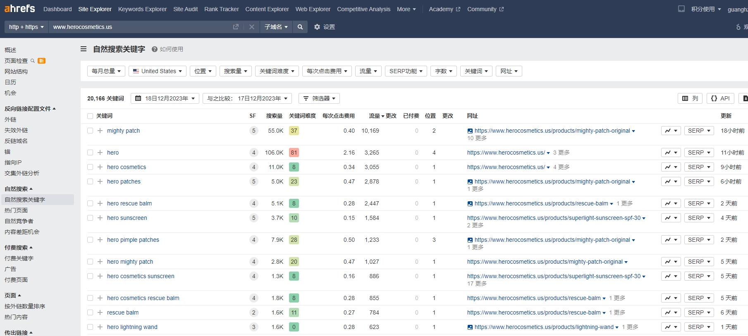Click the search magnifier button
Screen dimensions: 748x336
click(x=300, y=27)
